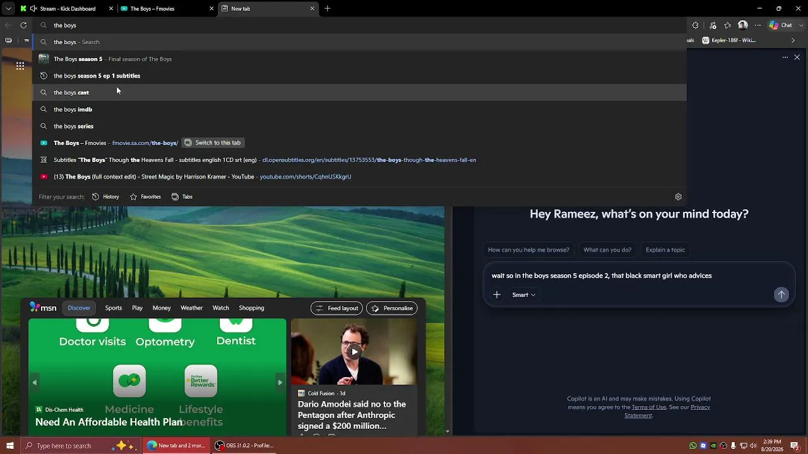Open the Windows Start menu

click(9, 445)
